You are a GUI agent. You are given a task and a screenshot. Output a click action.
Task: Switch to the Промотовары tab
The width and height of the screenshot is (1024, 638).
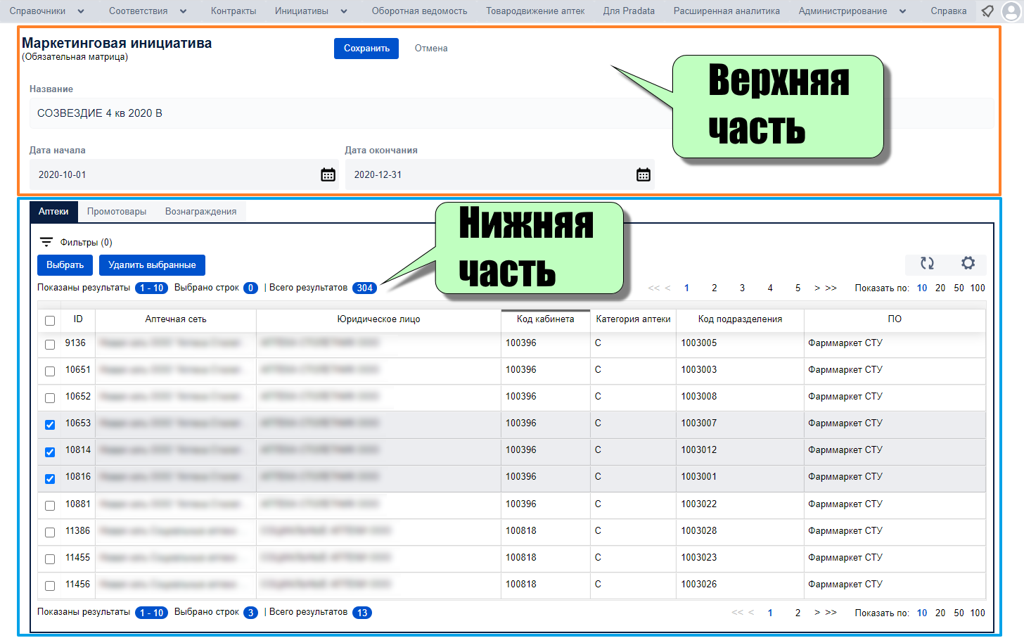pos(117,211)
